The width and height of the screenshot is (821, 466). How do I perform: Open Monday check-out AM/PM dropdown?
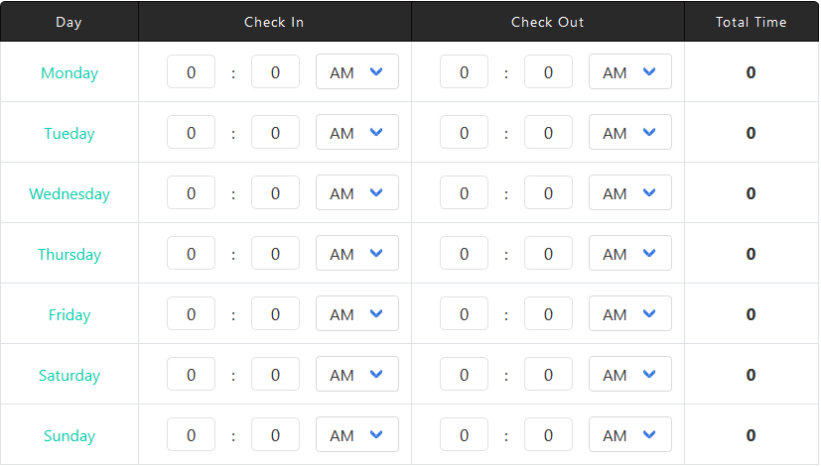(629, 71)
